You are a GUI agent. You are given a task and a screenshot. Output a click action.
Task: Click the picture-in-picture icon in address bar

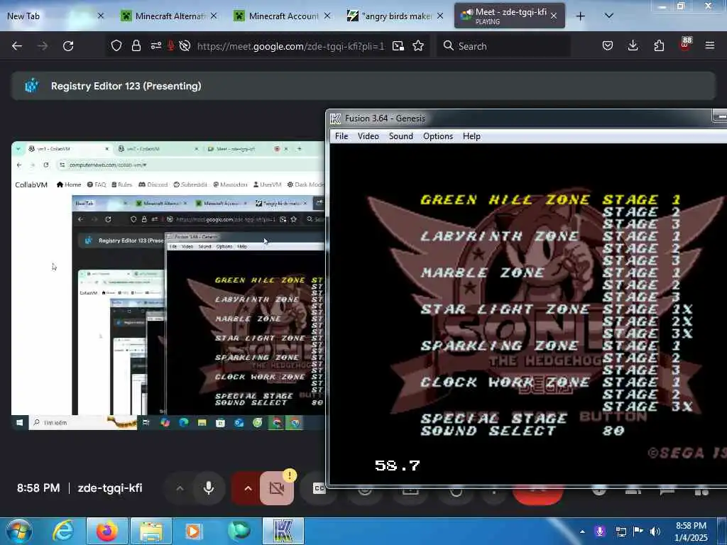pos(398,46)
